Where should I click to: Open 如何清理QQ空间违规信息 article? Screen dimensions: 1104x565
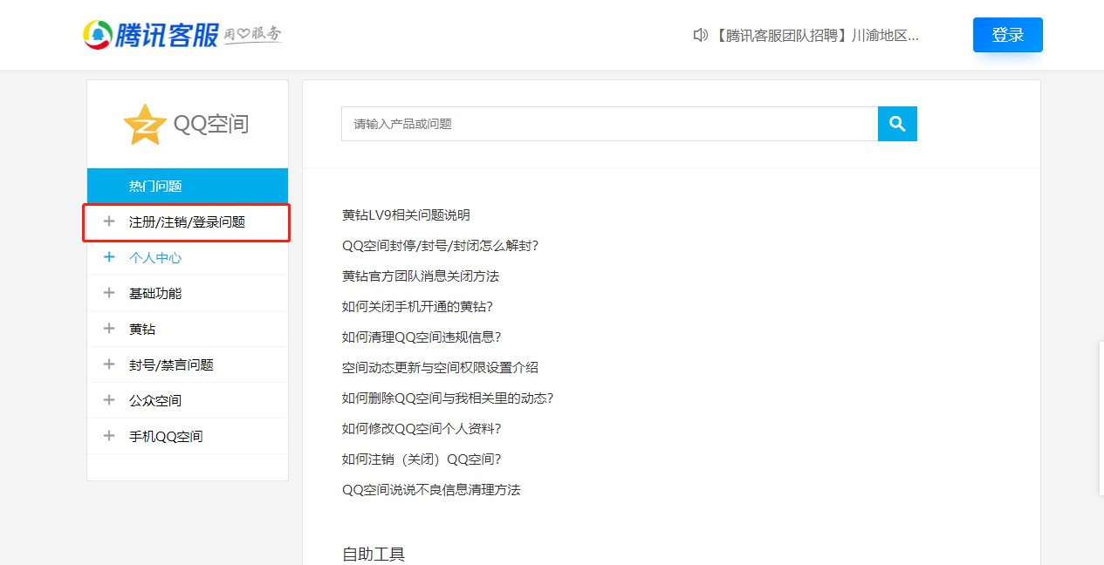(x=422, y=337)
